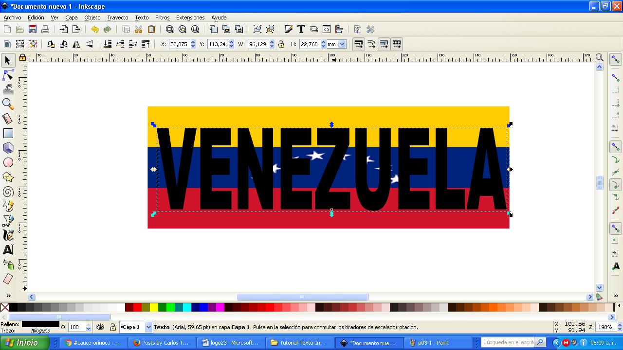Image resolution: width=623 pixels, height=350 pixels.
Task: Click the Inicio start button
Action: coord(24,343)
